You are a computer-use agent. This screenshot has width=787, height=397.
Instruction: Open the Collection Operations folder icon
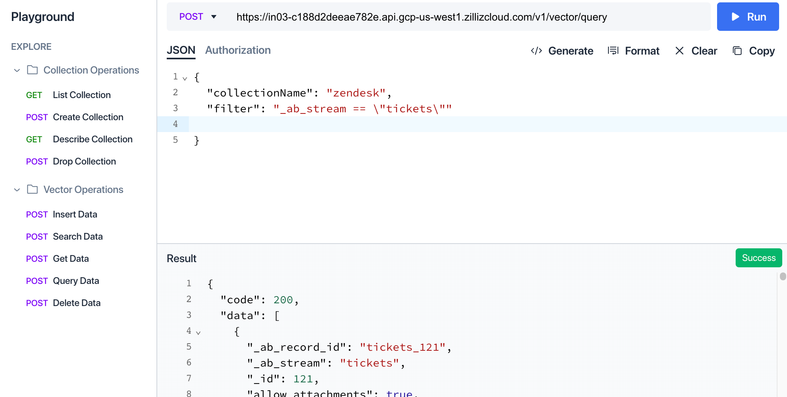[32, 70]
